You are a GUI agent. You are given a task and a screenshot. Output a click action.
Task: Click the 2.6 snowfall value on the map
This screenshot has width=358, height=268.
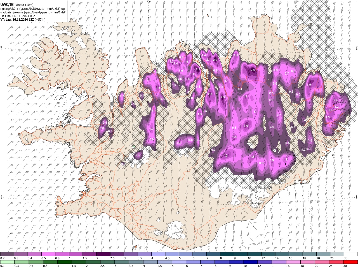253,70
